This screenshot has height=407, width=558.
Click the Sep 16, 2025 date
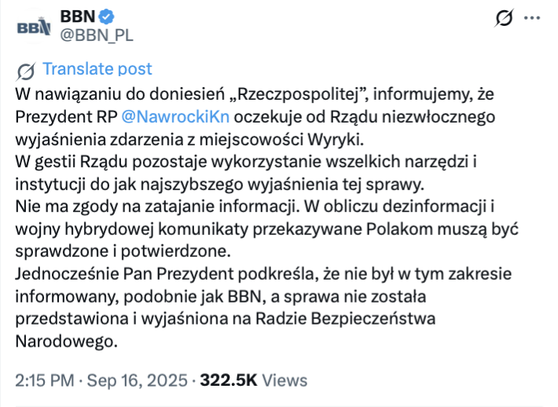[137, 380]
